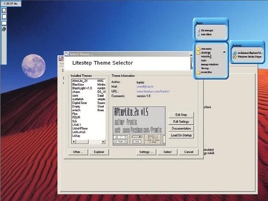Confirm the theme with Select button
Screen dimensions: 268x201
pyautogui.click(x=167, y=152)
